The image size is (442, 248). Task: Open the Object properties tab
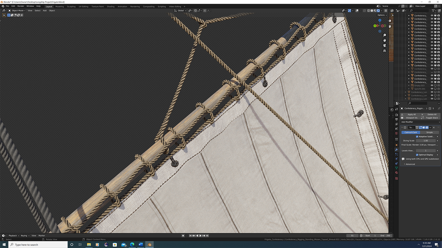[x=397, y=145]
